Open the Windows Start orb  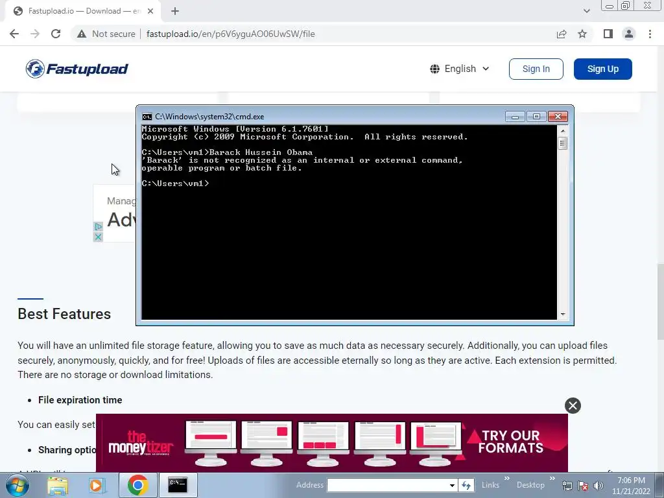tap(17, 485)
